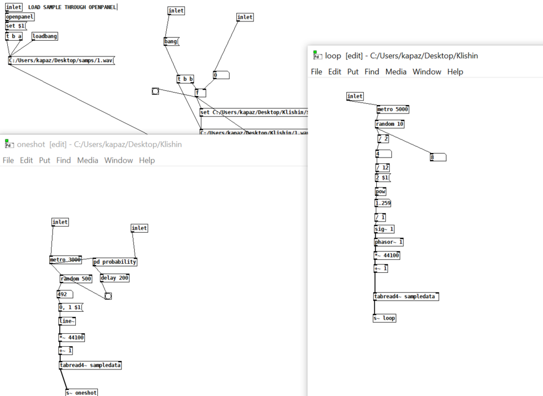The image size is (543, 396).
Task: Click the Pd icon in oneshot window title
Action: point(8,144)
